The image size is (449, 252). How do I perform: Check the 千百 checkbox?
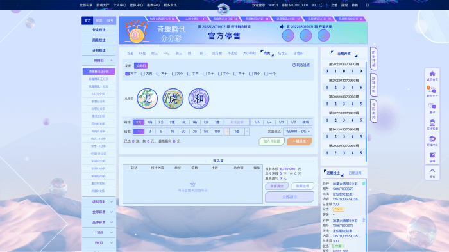(189, 74)
